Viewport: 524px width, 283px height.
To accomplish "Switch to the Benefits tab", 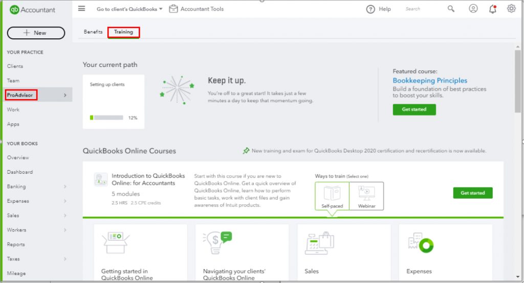I will click(x=93, y=32).
